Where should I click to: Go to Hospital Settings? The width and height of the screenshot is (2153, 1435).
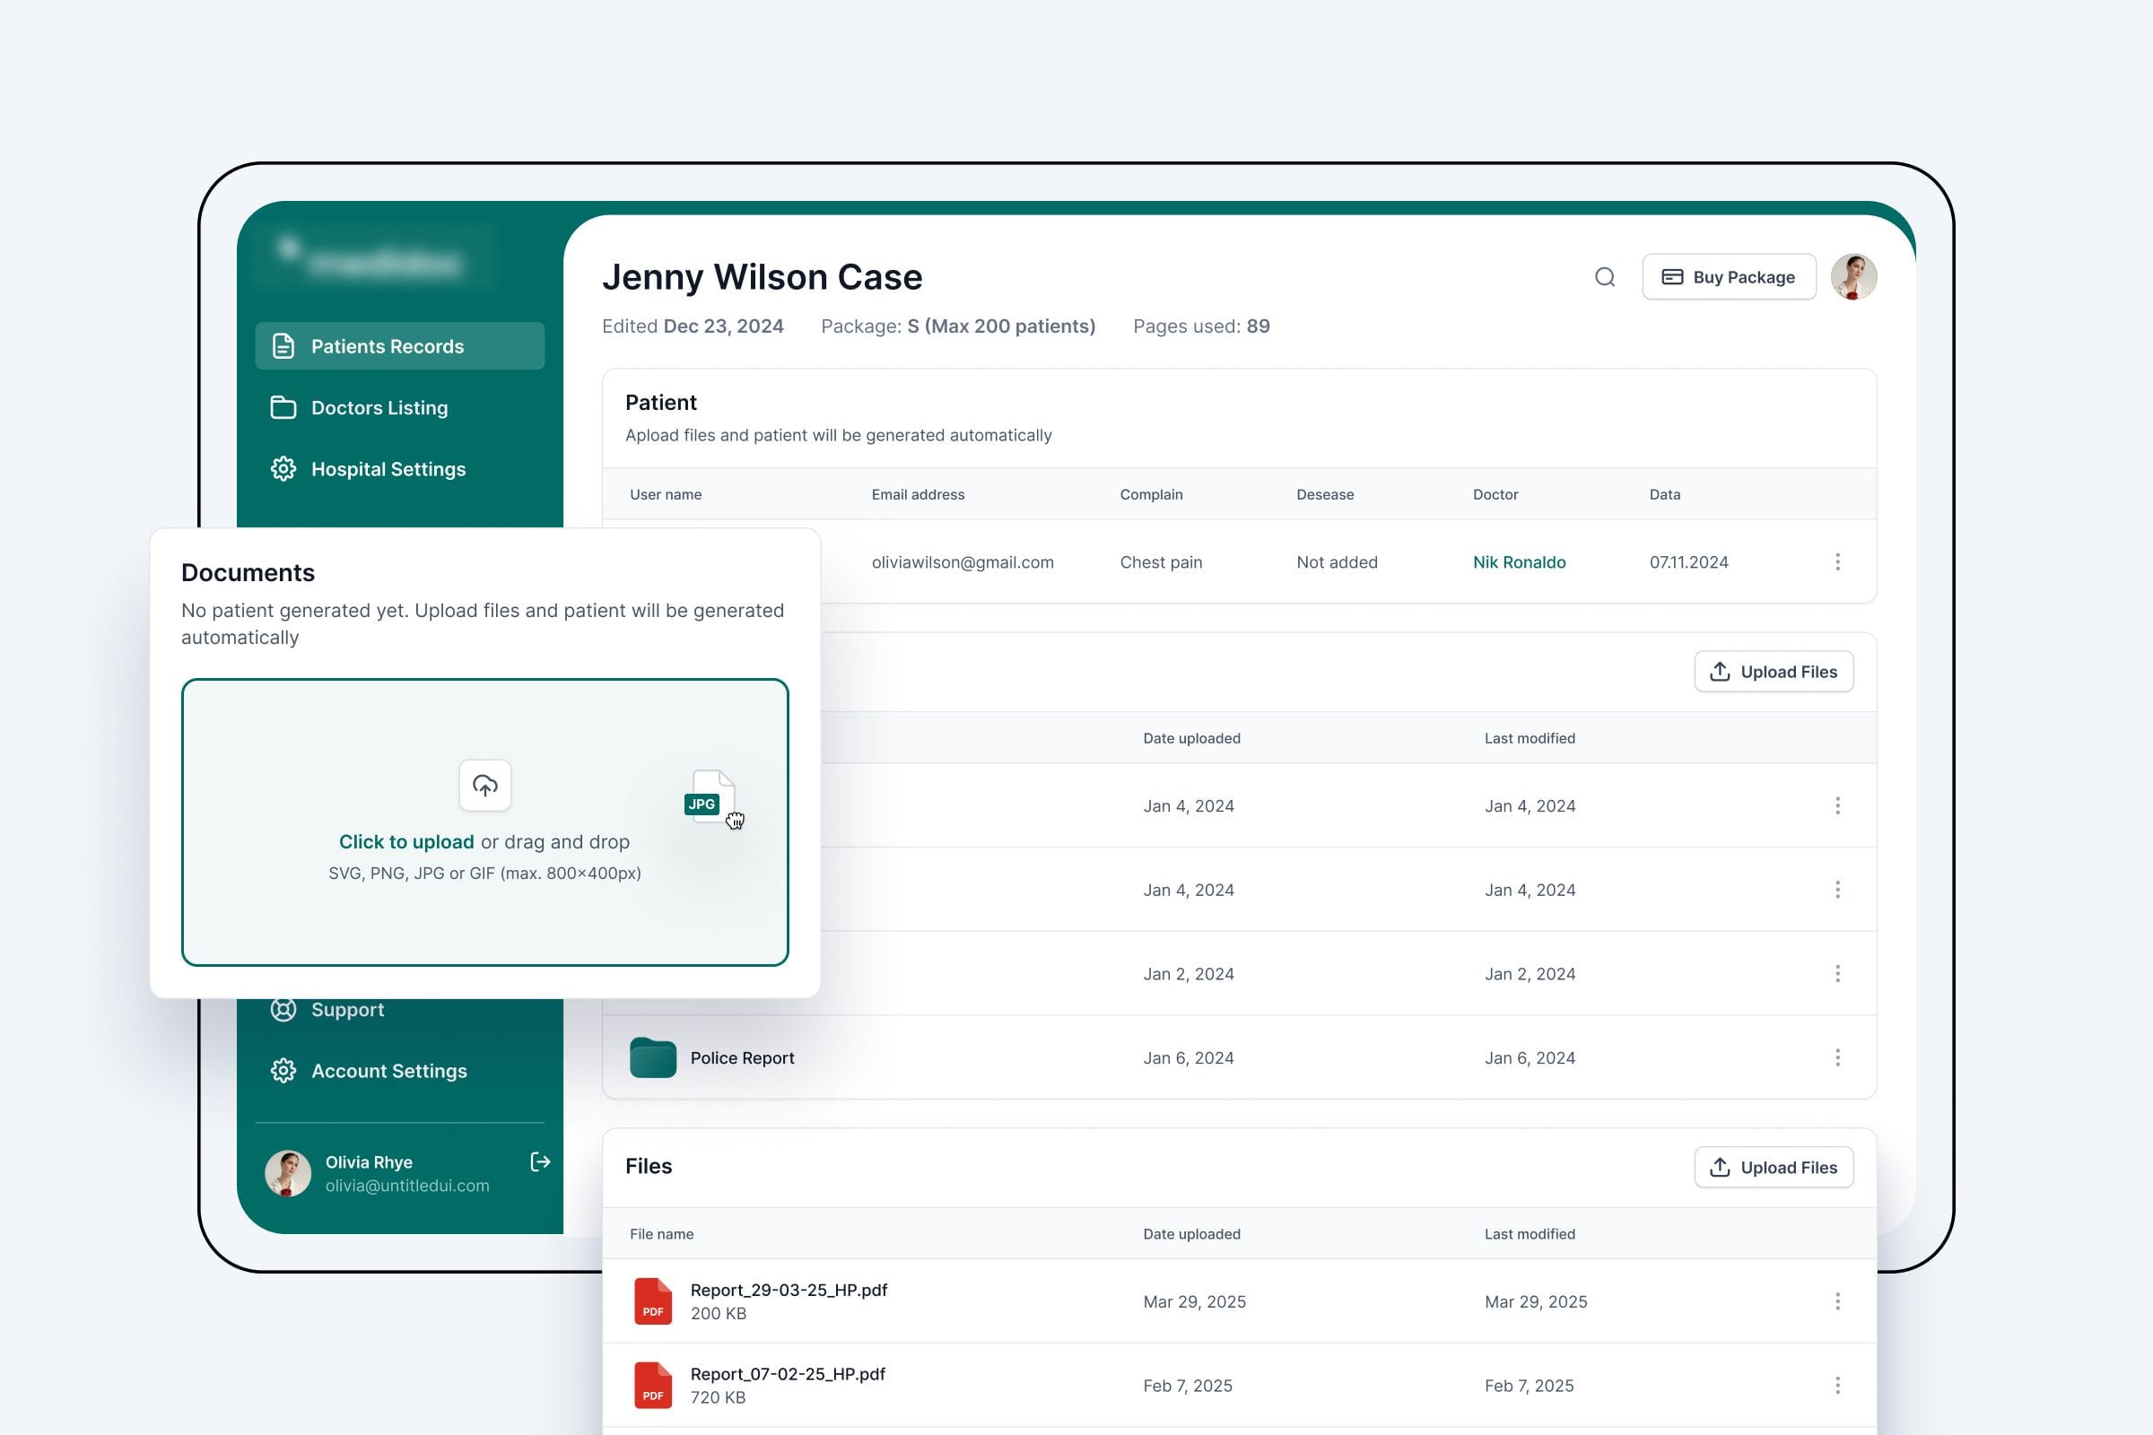point(388,468)
